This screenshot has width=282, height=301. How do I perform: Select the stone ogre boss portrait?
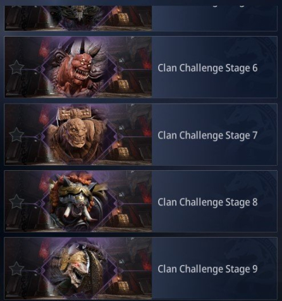tap(80, 135)
